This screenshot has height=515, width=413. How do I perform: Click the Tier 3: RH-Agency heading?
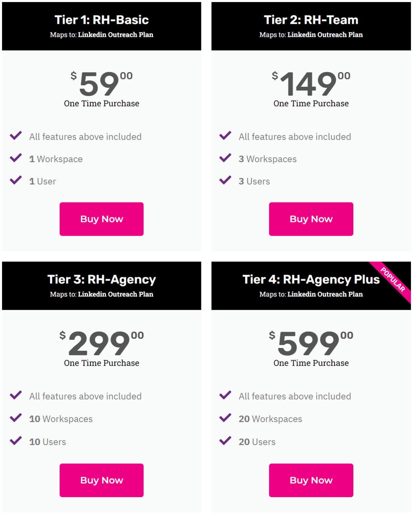click(102, 280)
